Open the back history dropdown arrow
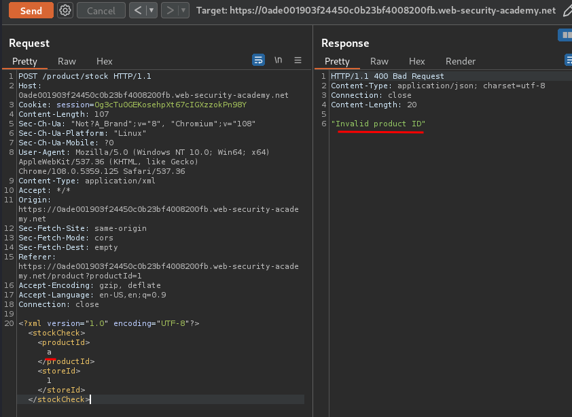This screenshot has height=417, width=572. tap(151, 11)
